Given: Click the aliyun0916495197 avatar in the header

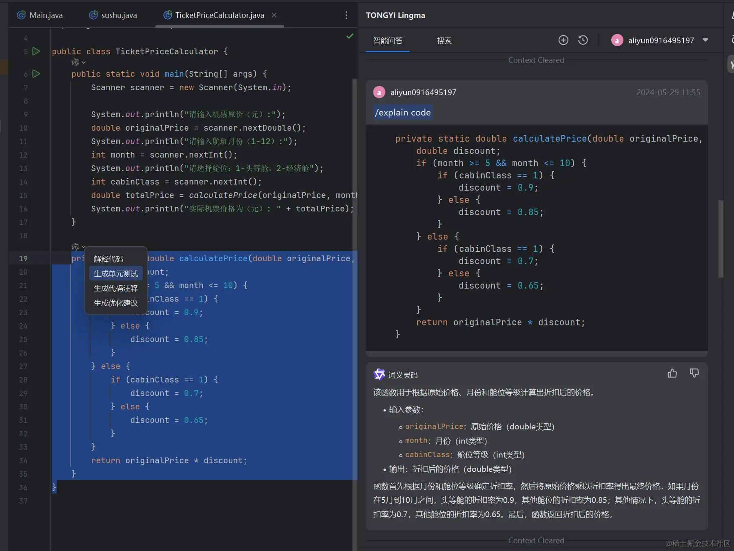Looking at the screenshot, I should 617,40.
